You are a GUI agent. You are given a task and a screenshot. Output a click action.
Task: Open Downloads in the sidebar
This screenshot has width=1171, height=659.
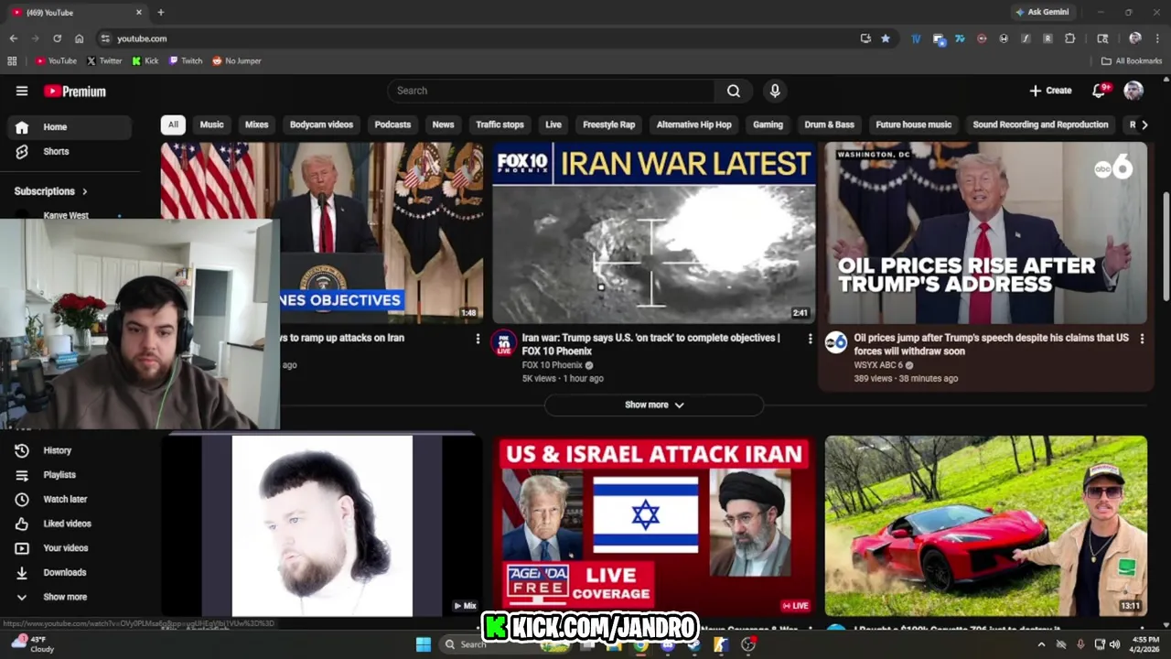(x=64, y=572)
